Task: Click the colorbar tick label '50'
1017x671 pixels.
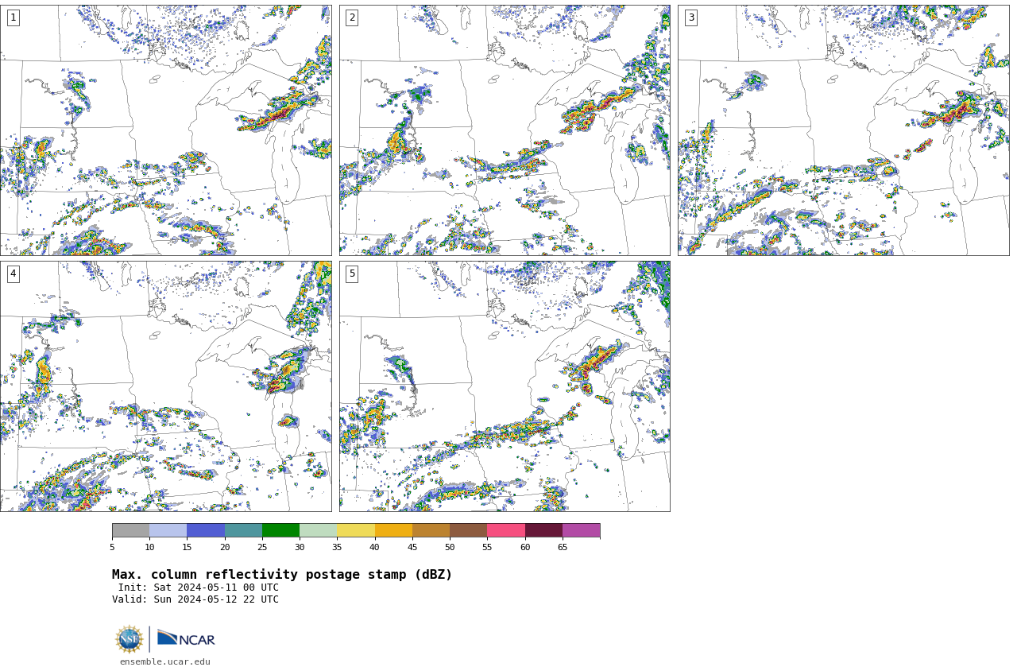Action: (x=450, y=547)
